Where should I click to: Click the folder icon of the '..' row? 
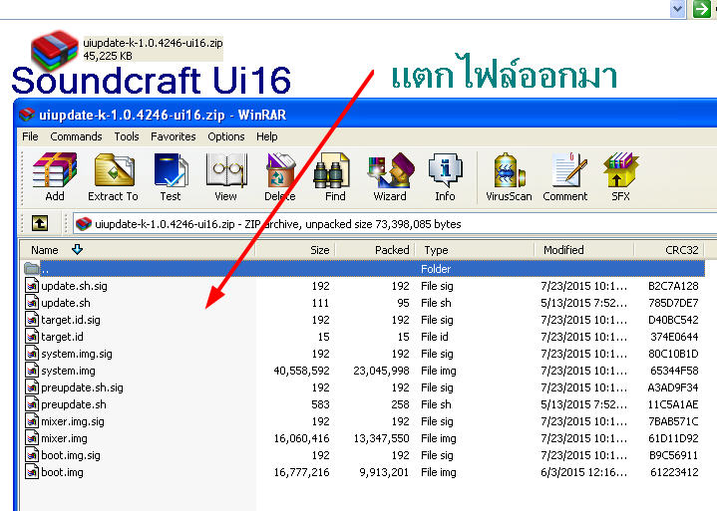[x=32, y=269]
